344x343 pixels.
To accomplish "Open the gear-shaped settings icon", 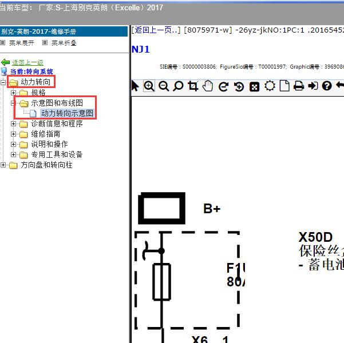I will 270,86.
